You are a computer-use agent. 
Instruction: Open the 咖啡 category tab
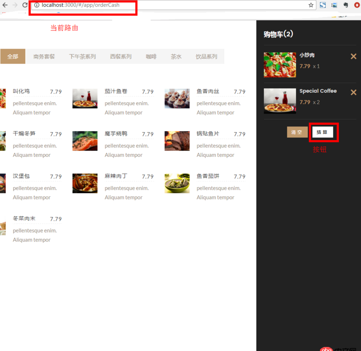coord(151,56)
